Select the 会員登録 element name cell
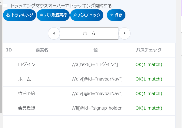The height and width of the screenshot is (128, 182). [x=27, y=108]
